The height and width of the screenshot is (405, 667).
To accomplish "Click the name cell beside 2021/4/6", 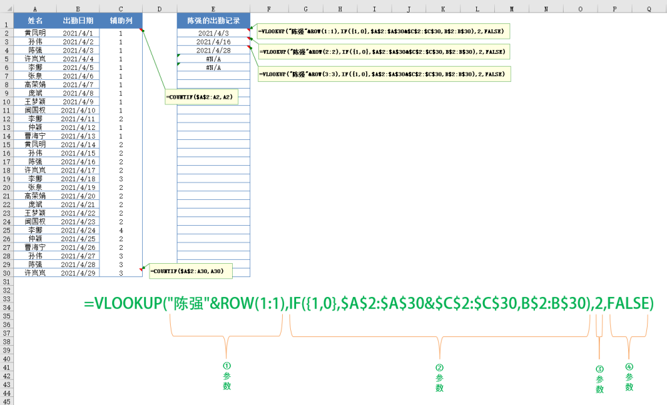I will [35, 76].
